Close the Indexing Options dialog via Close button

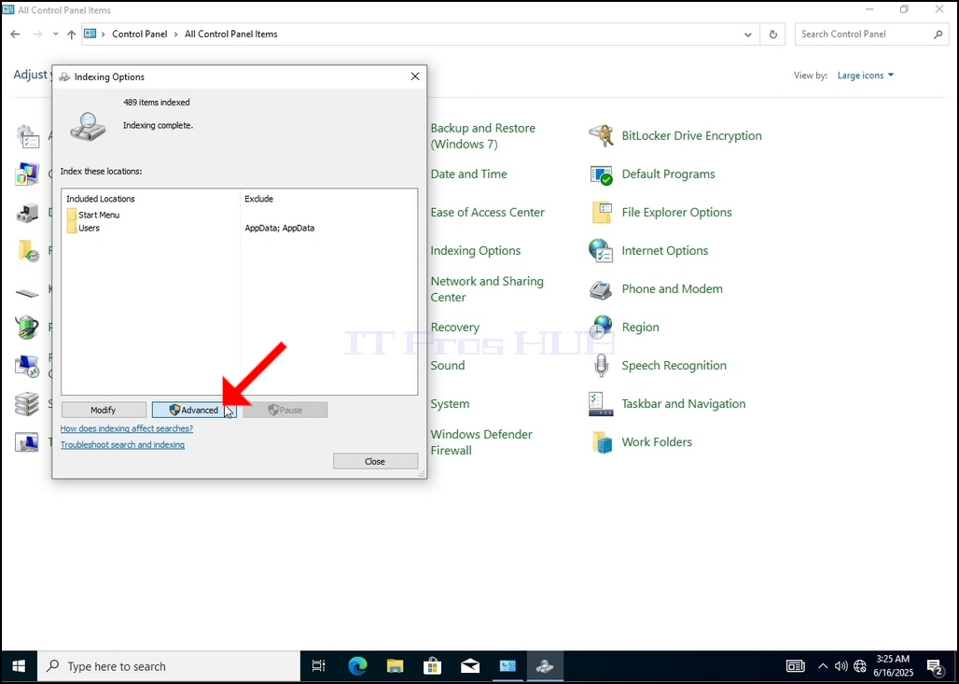click(x=375, y=461)
